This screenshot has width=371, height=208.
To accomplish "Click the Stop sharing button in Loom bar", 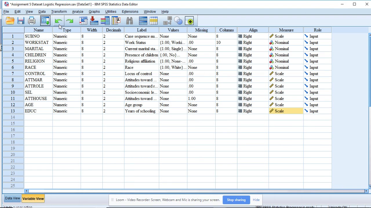I will coord(236,200).
